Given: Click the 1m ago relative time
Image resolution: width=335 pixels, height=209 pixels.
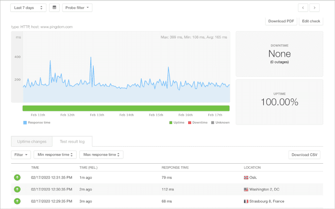Looking at the screenshot, I should pos(86,178).
